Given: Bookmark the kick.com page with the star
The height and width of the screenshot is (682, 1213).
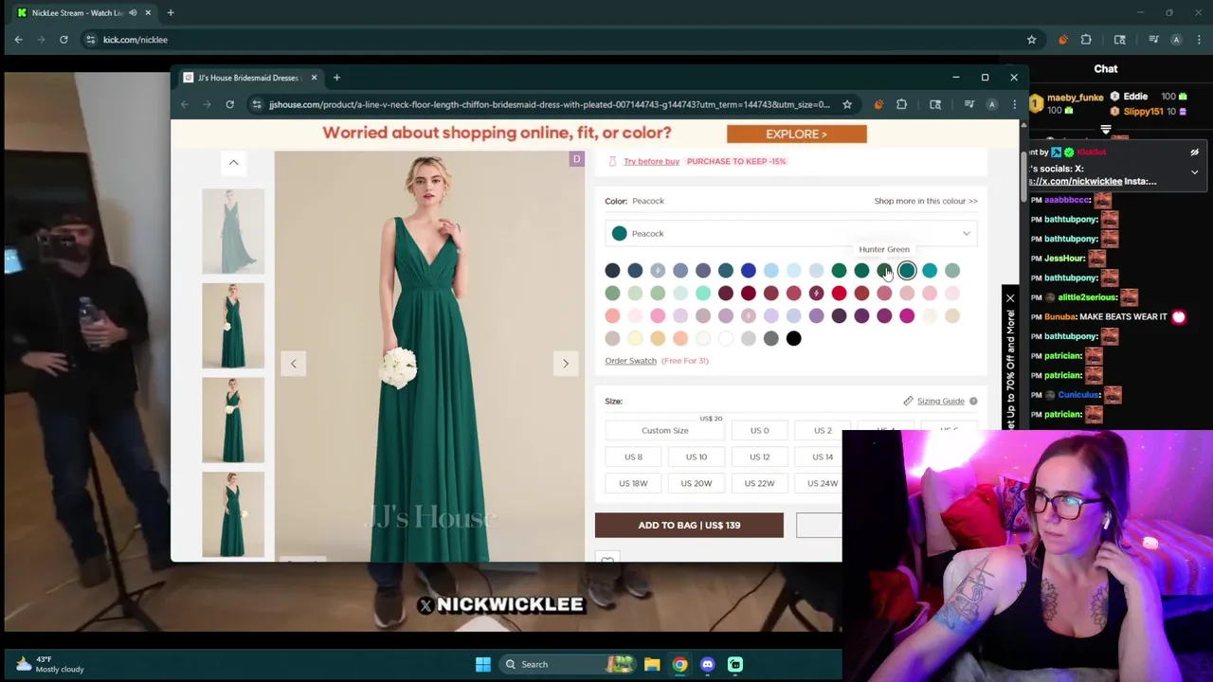Looking at the screenshot, I should pos(1031,40).
